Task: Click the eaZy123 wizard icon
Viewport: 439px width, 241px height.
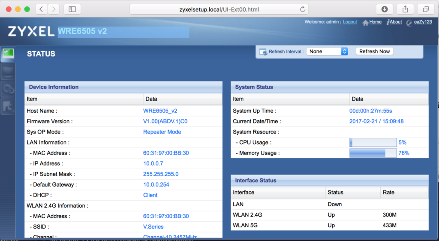Action: tap(409, 23)
